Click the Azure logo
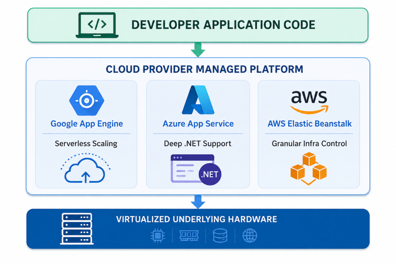The height and width of the screenshot is (264, 396). [198, 100]
